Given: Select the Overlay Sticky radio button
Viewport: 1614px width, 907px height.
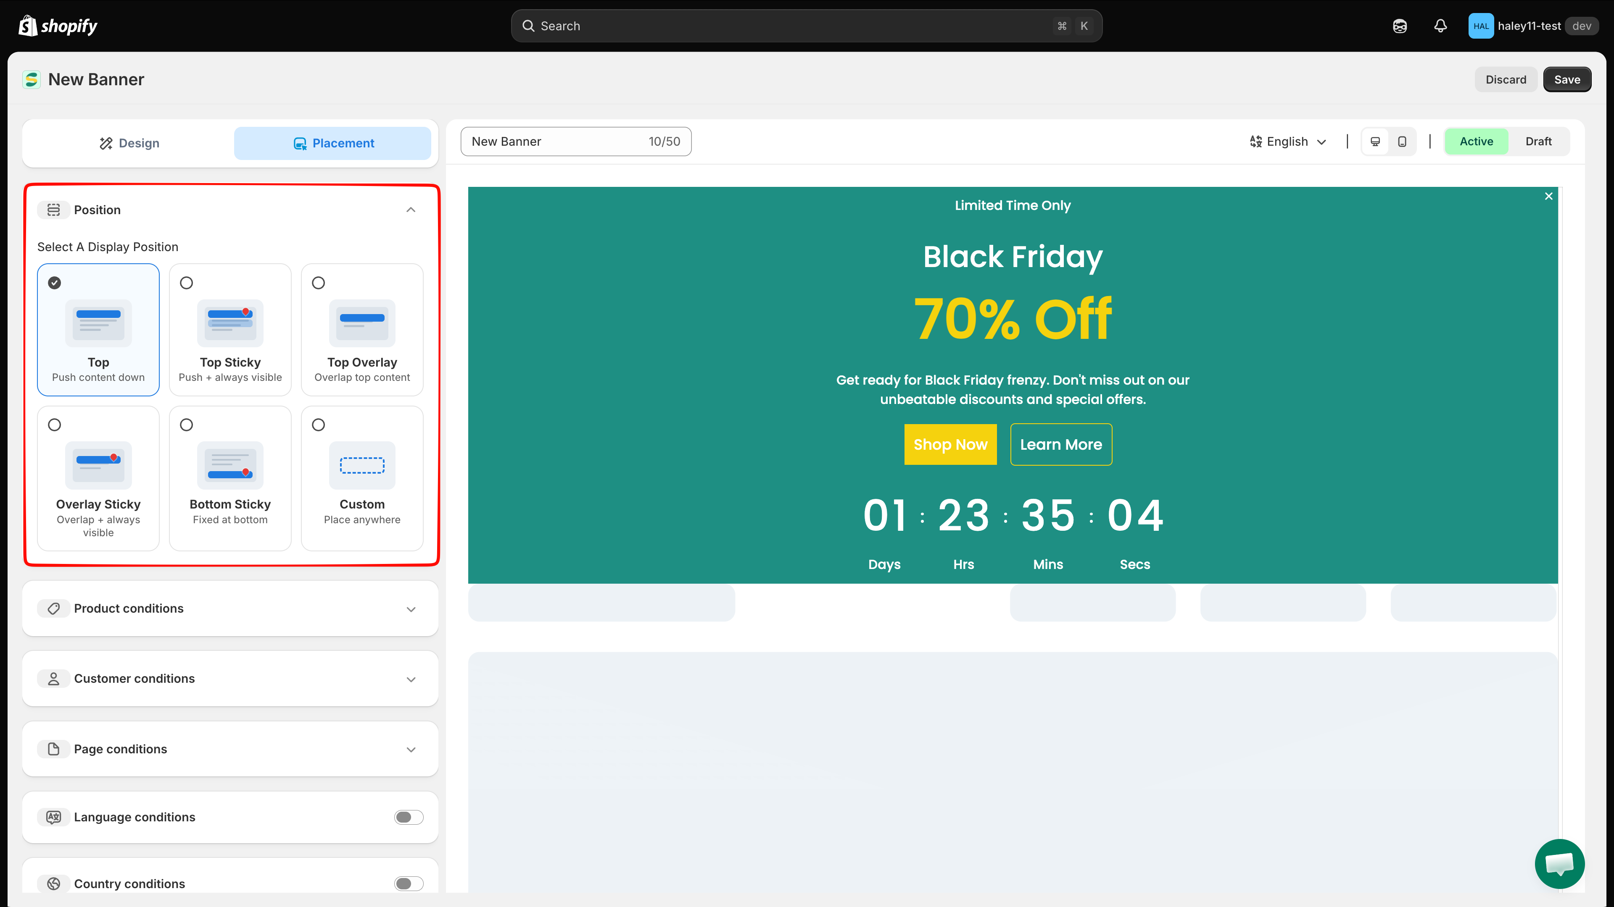Looking at the screenshot, I should click(55, 425).
